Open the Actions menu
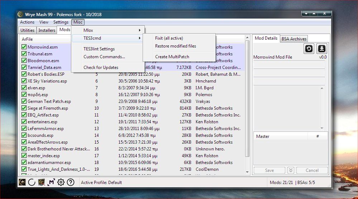This screenshot has width=358, height=199. click(27, 22)
